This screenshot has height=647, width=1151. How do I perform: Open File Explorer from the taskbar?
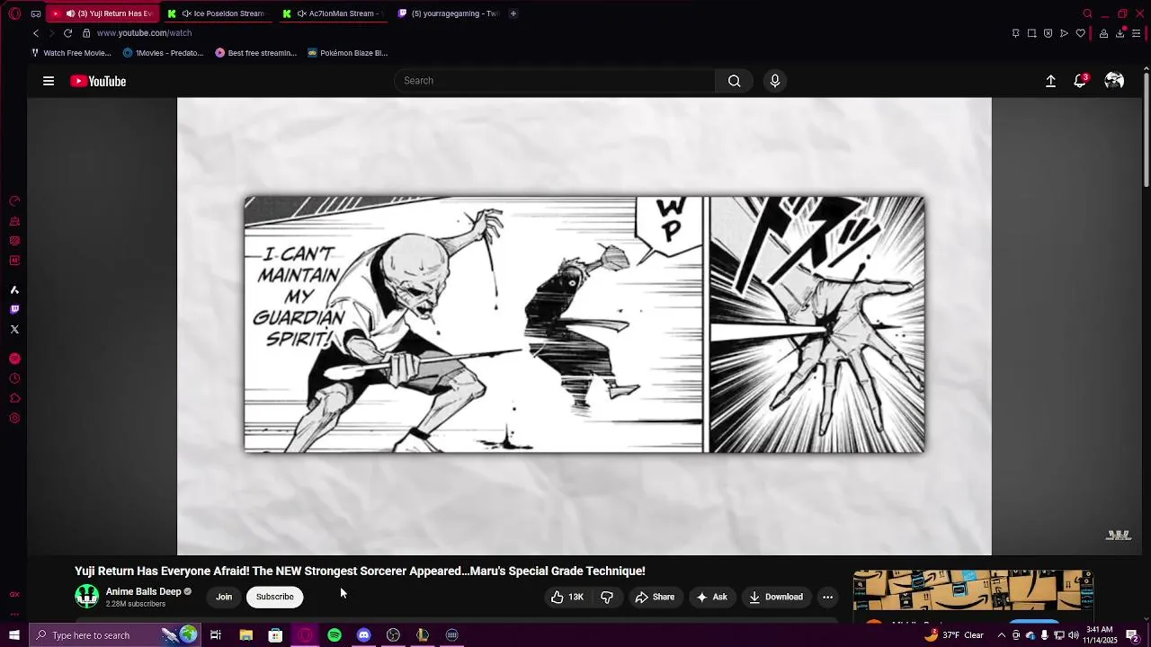(x=245, y=635)
